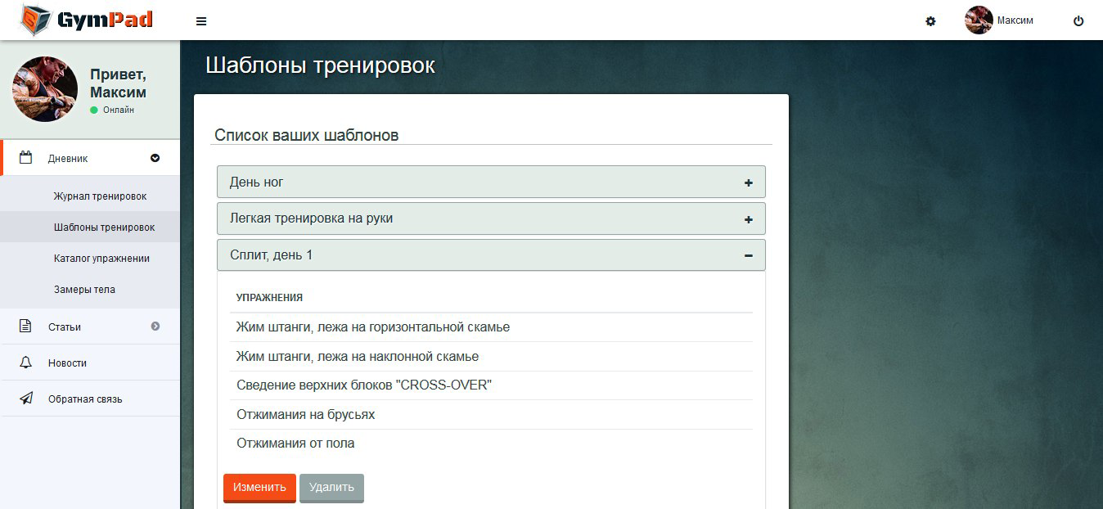Click the calendar icon beside Дневник
Screen dimensions: 1103x509
tap(25, 158)
